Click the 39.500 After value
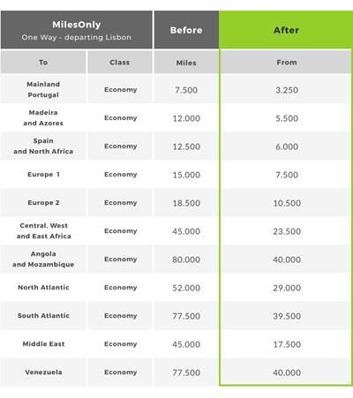The height and width of the screenshot is (398, 353). pyautogui.click(x=287, y=316)
